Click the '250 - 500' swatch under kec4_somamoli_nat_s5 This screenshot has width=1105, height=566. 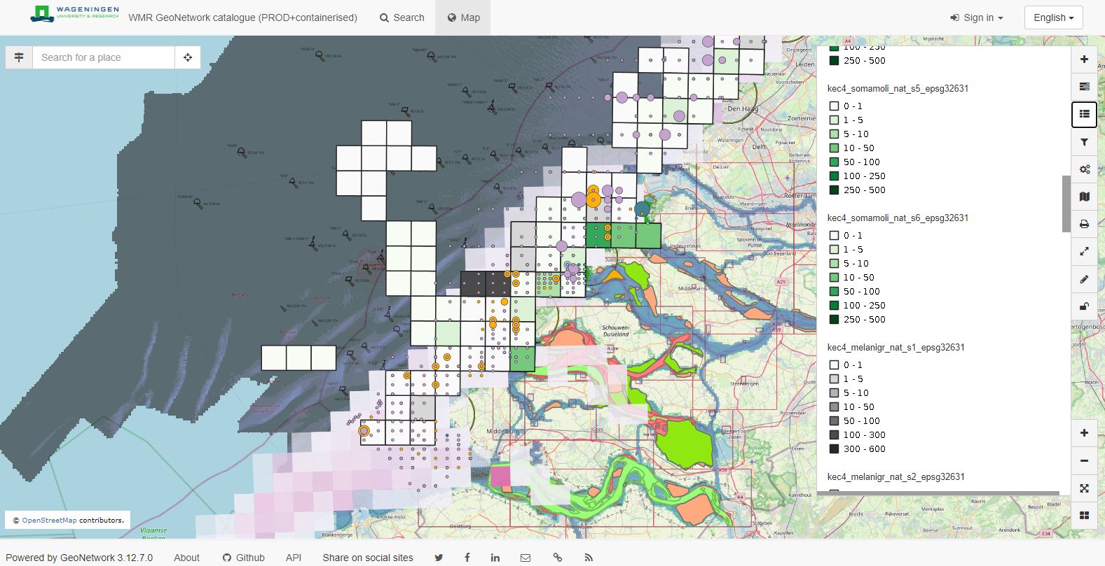click(835, 190)
